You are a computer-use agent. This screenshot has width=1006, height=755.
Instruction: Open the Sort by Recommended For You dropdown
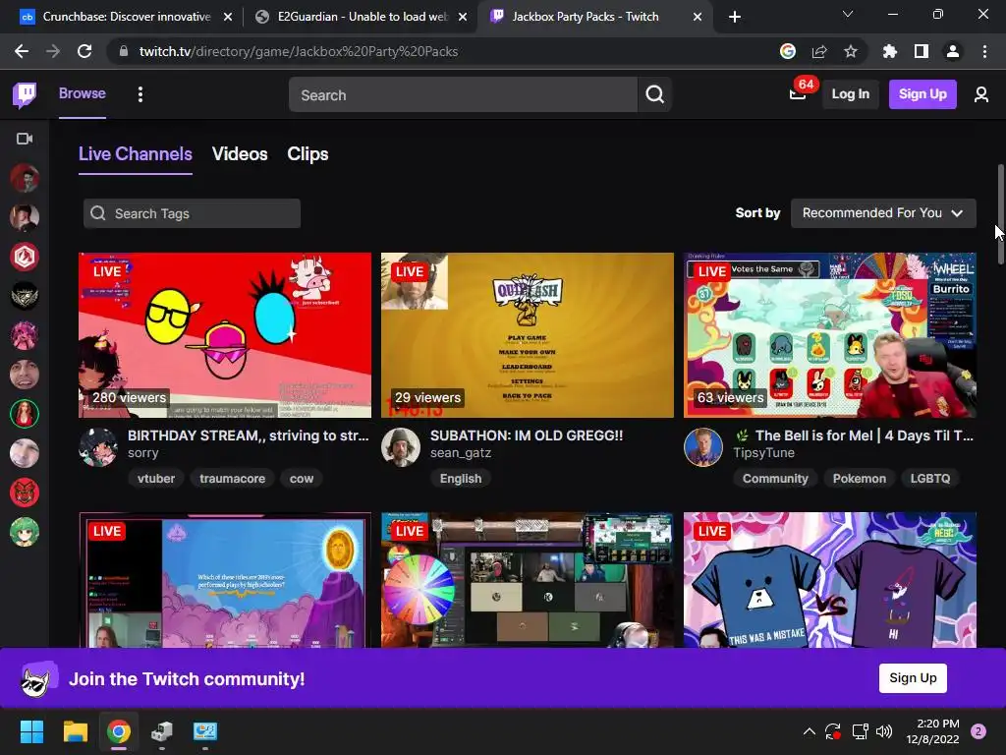883,213
